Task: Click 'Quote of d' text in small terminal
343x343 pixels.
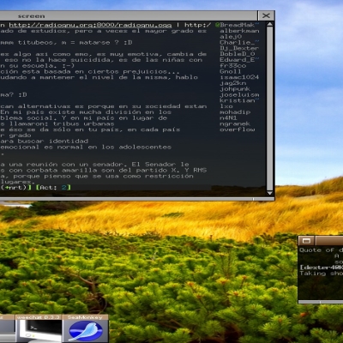Action: (x=321, y=250)
